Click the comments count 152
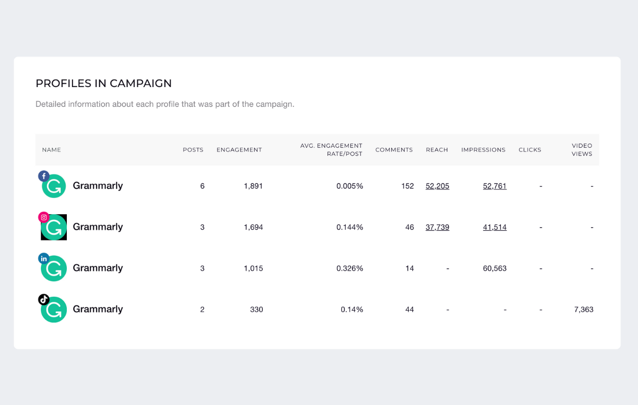Image resolution: width=638 pixels, height=405 pixels. 408,186
